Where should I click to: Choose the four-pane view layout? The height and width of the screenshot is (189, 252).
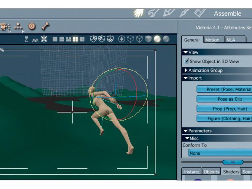pos(75,39)
